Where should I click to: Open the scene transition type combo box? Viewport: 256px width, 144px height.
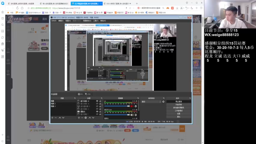click(151, 102)
